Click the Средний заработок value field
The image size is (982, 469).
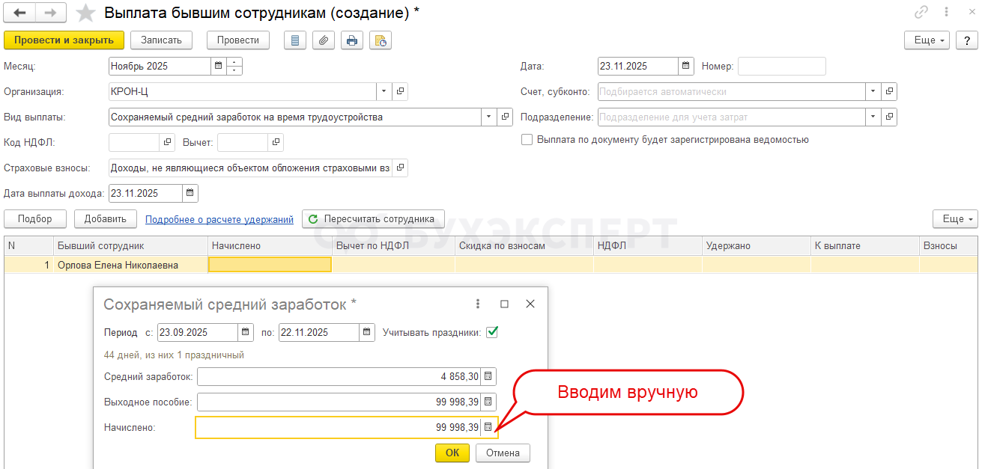339,377
